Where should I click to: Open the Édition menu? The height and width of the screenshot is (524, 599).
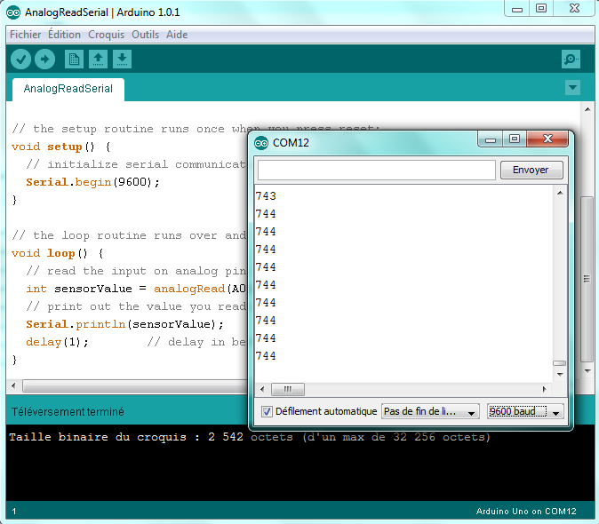pyautogui.click(x=64, y=35)
